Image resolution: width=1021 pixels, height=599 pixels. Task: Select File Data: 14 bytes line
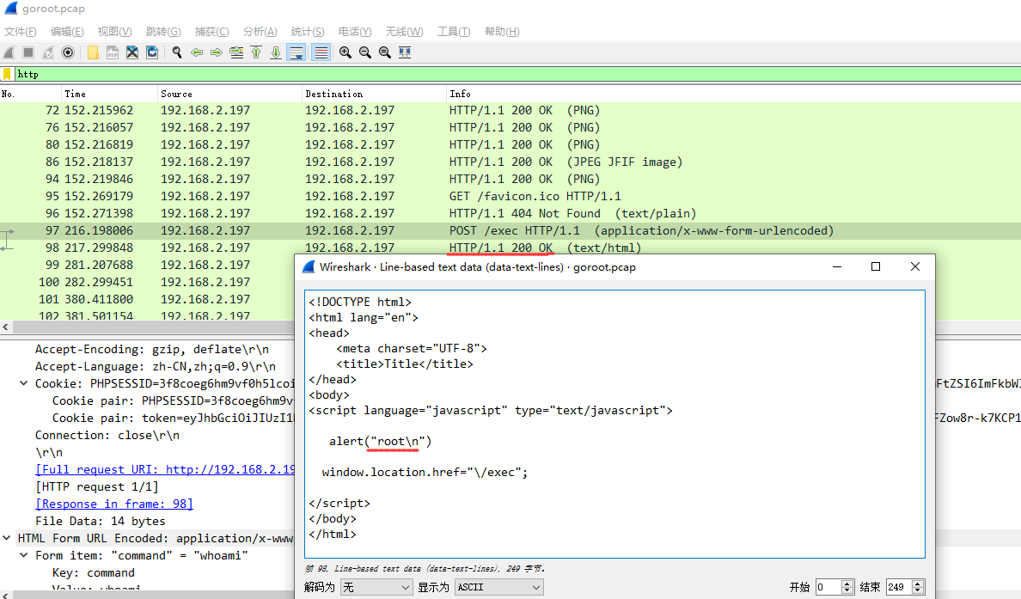[x=101, y=521]
